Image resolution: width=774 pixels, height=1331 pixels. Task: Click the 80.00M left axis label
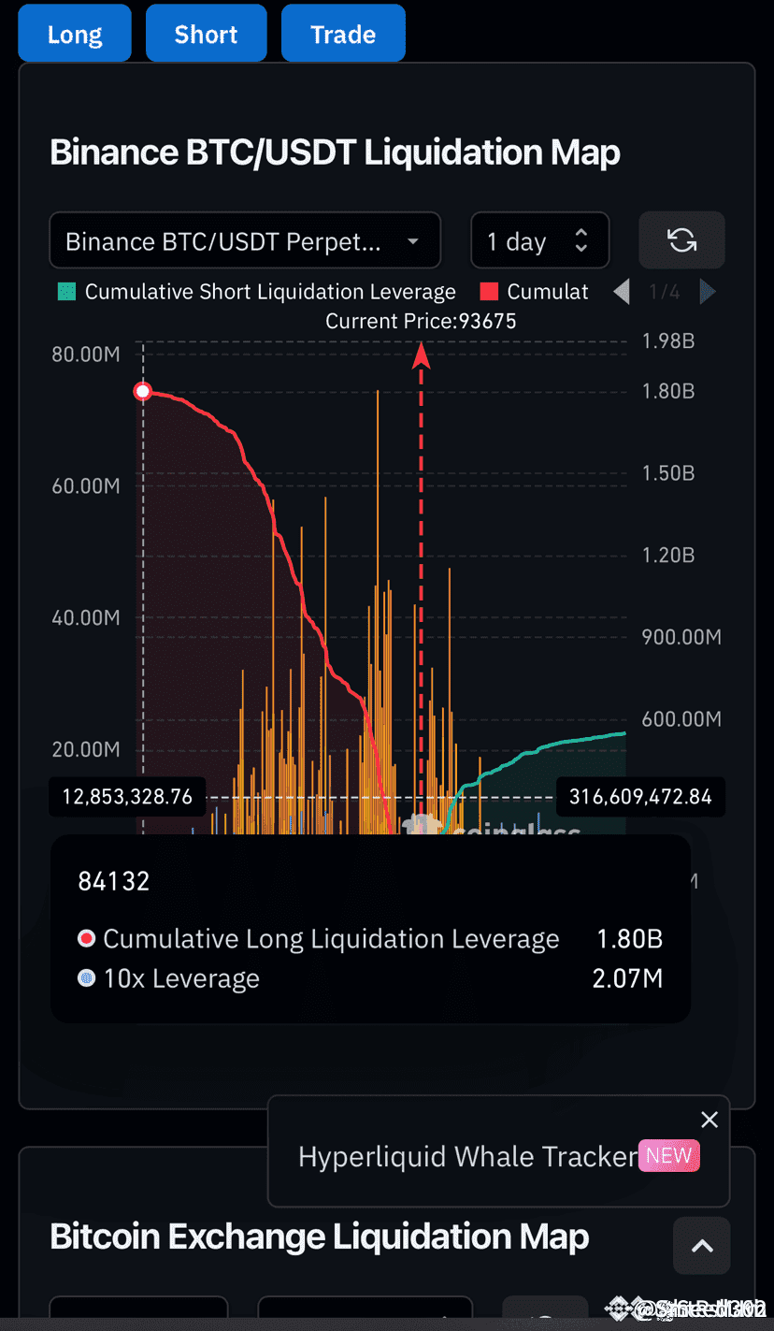[86, 354]
